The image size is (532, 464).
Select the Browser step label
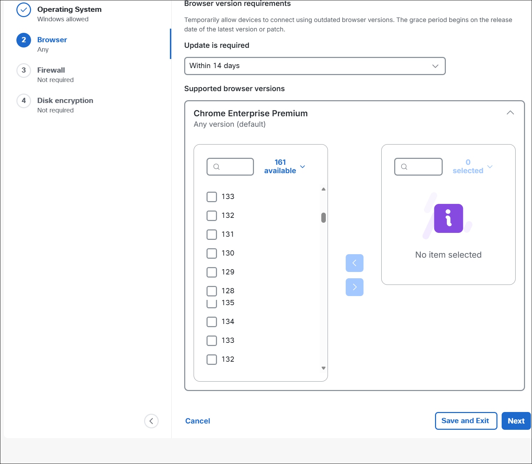pyautogui.click(x=52, y=40)
